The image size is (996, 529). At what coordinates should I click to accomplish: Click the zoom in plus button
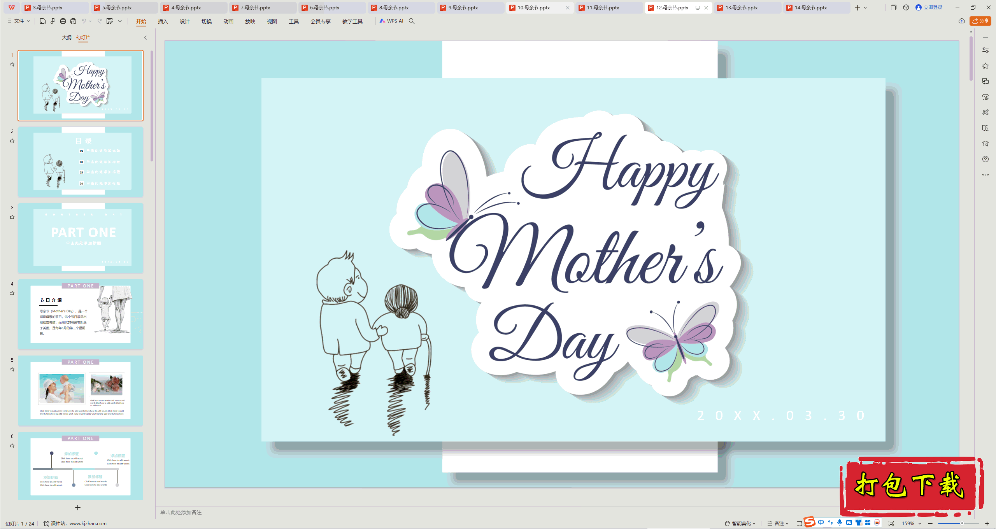(x=987, y=524)
